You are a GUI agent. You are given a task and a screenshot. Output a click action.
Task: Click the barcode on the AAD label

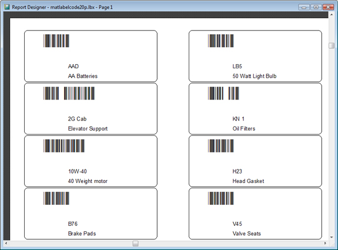coord(56,41)
